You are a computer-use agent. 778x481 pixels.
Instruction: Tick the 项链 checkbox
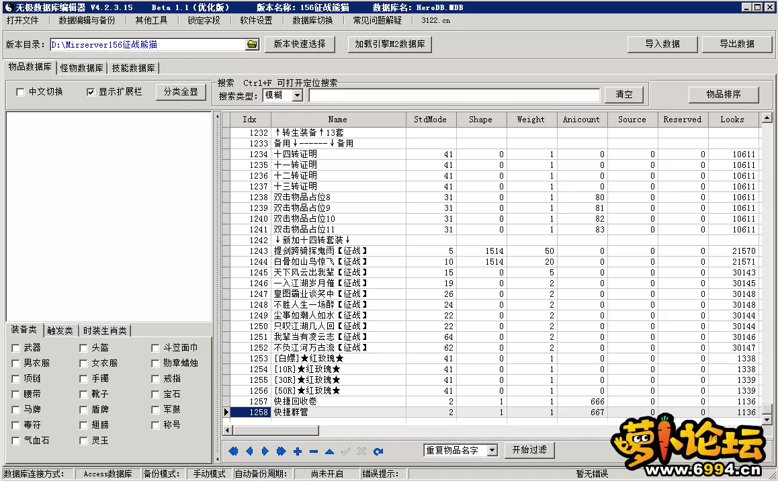pyautogui.click(x=15, y=379)
